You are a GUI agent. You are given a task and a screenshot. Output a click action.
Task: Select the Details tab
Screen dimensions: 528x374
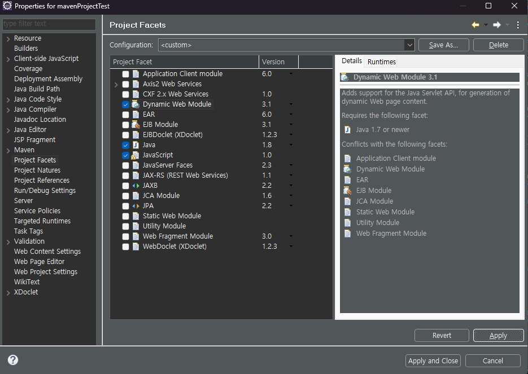352,61
